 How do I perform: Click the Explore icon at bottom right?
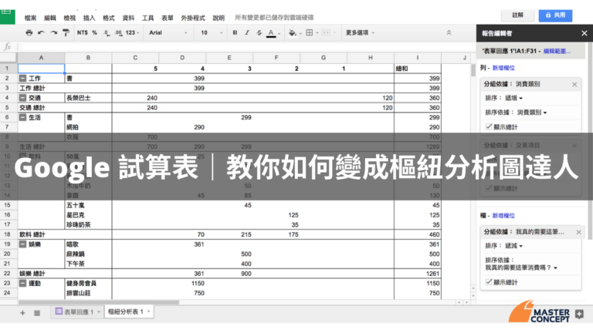pos(579,314)
